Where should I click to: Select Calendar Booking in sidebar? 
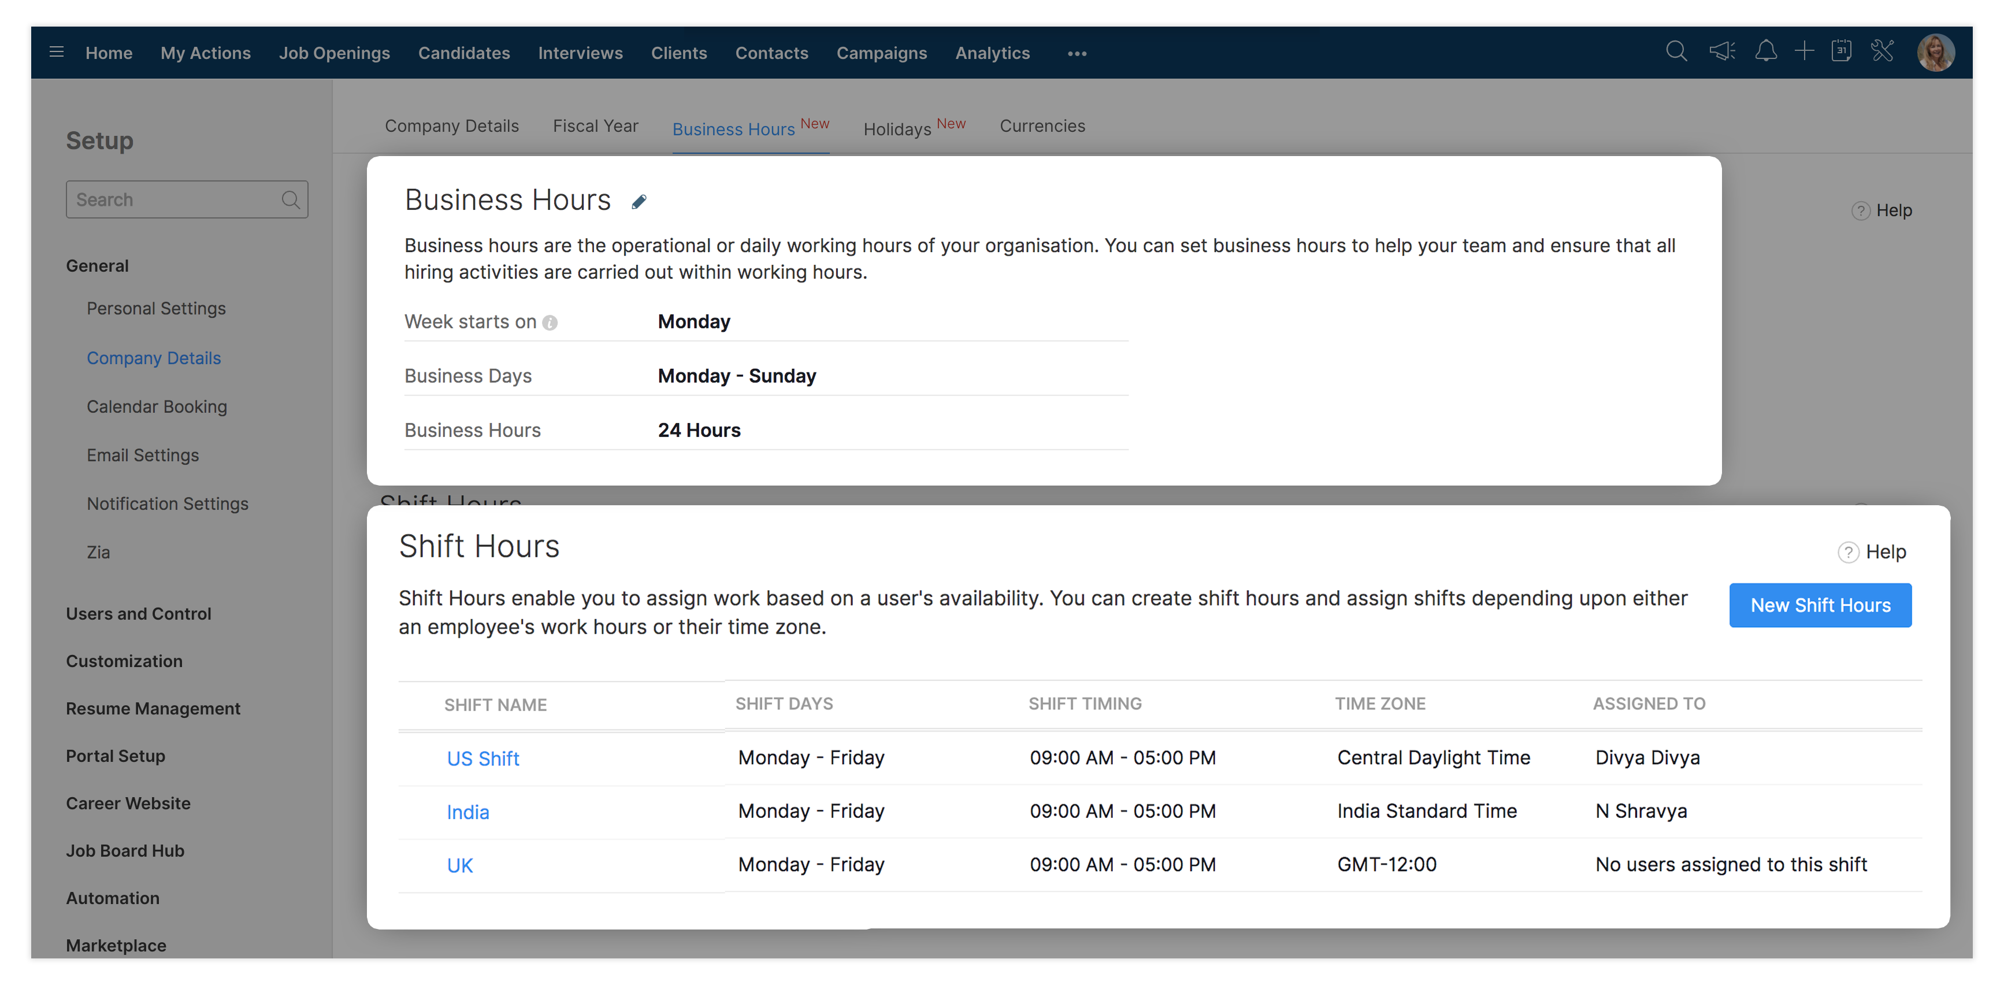[x=157, y=407]
